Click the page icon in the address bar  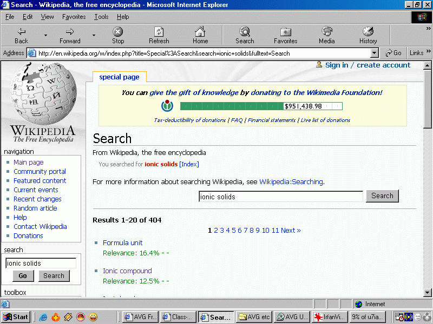point(32,53)
